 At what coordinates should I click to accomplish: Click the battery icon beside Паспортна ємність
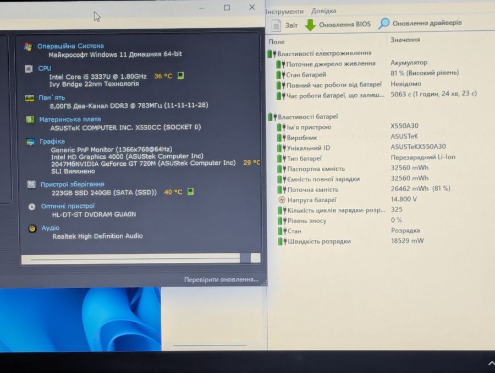pos(282,169)
